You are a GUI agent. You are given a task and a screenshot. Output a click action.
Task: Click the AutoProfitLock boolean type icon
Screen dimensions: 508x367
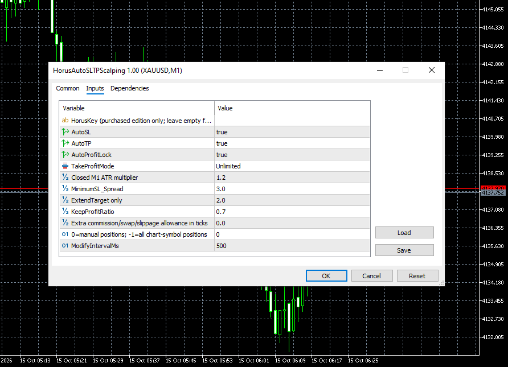65,154
